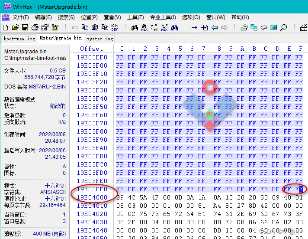The image size is (308, 239).
Task: Click the DD byte in row 19E04040
Action: [217, 230]
